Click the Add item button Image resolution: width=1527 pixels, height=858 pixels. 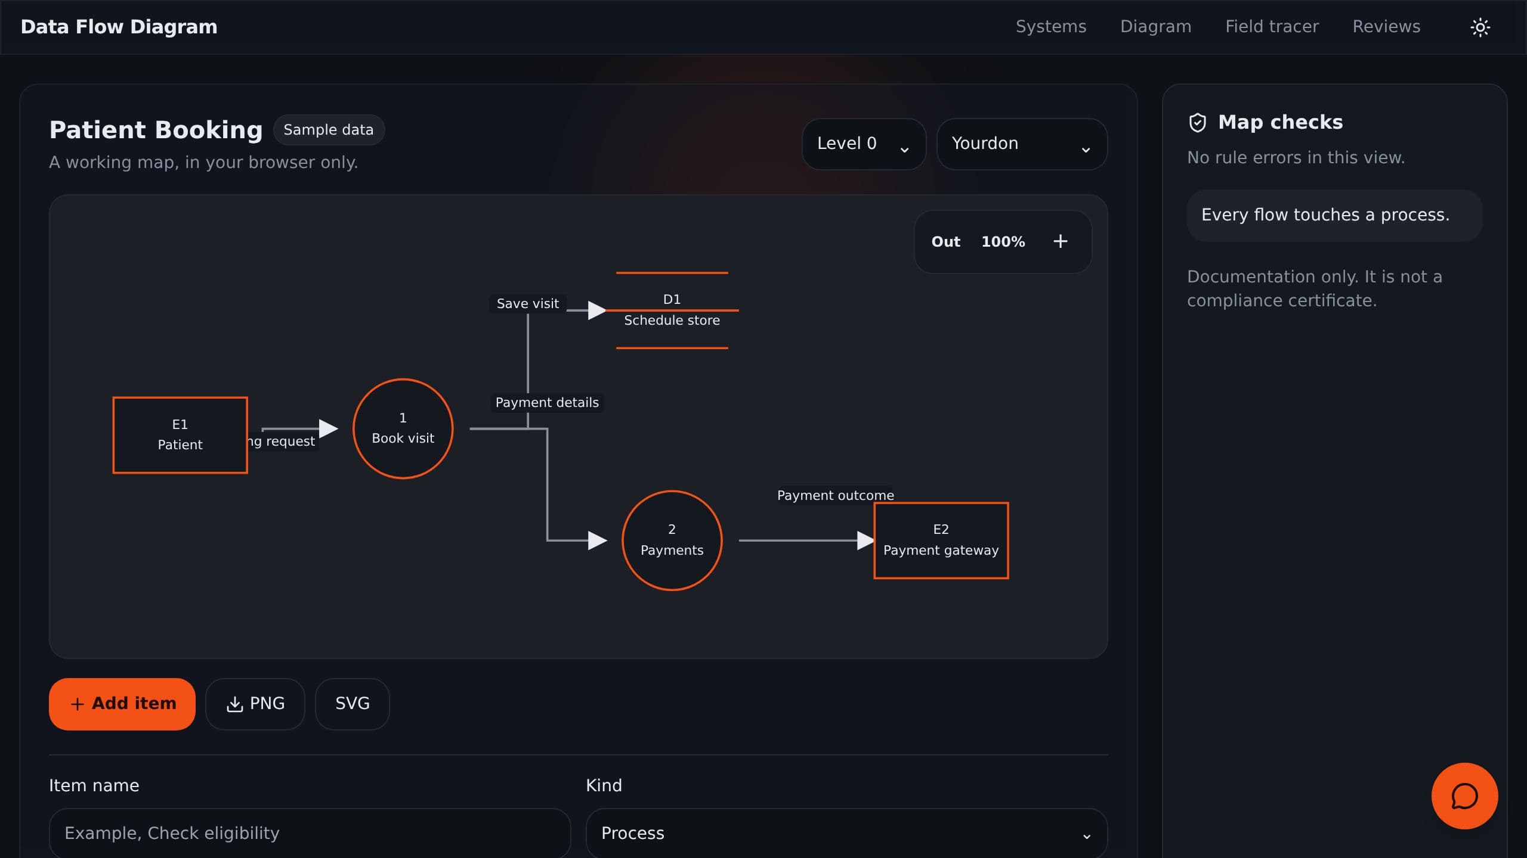(x=122, y=704)
